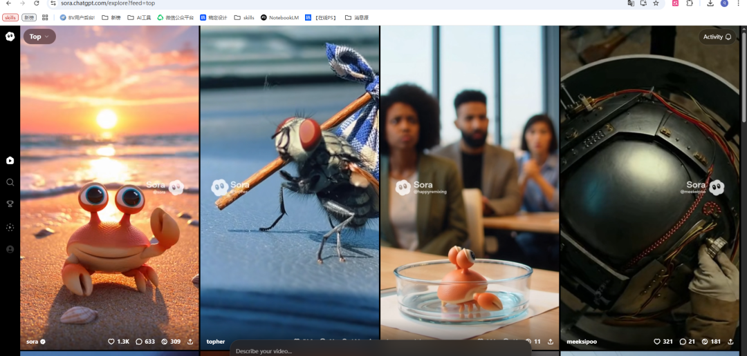Open the profile icon in sidebar
747x356 pixels.
pos(10,249)
